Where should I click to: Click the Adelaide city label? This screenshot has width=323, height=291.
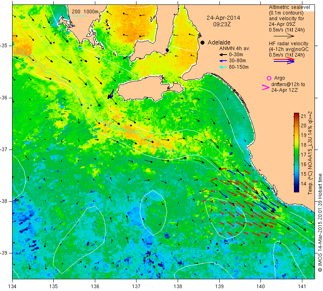coord(219,42)
